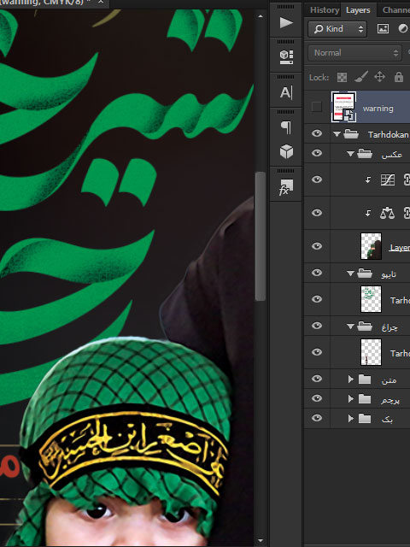This screenshot has width=410, height=547.
Task: Switch to the History tab
Action: [325, 10]
